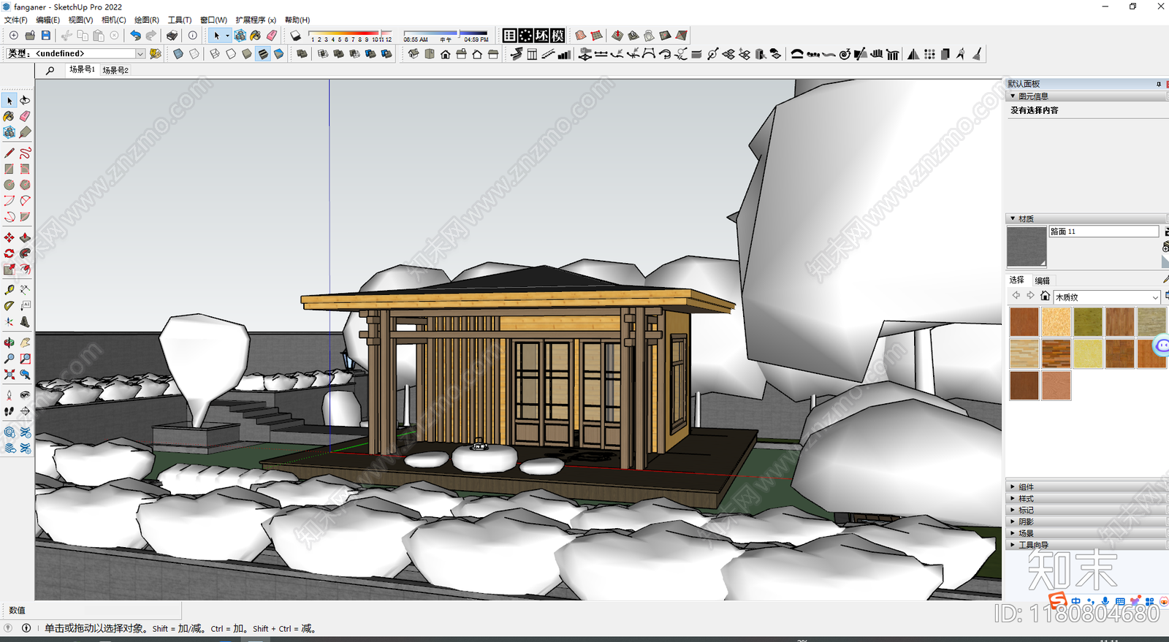Enable Monochrome face style

click(279, 54)
